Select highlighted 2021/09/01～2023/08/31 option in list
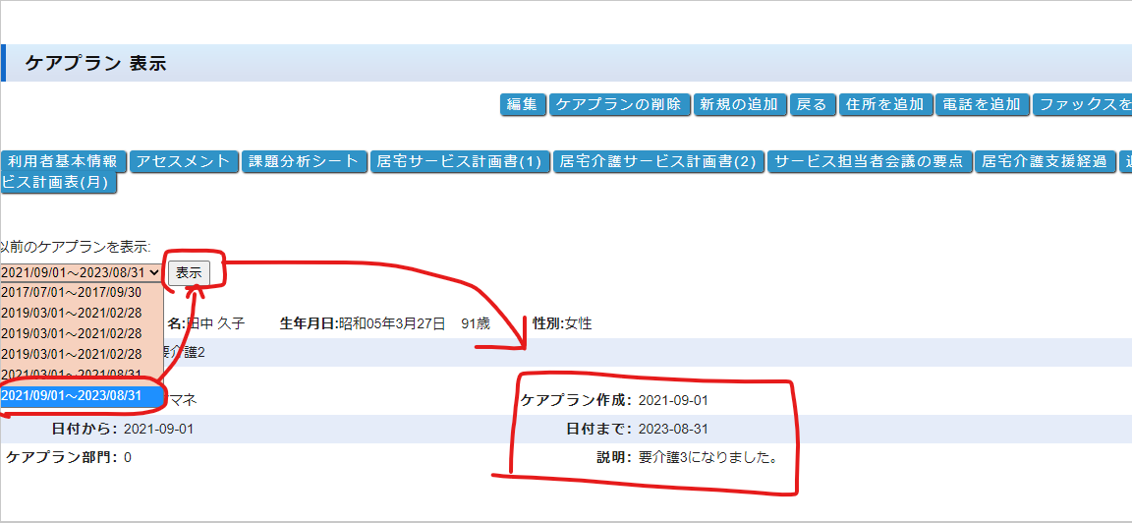 pyautogui.click(x=72, y=395)
